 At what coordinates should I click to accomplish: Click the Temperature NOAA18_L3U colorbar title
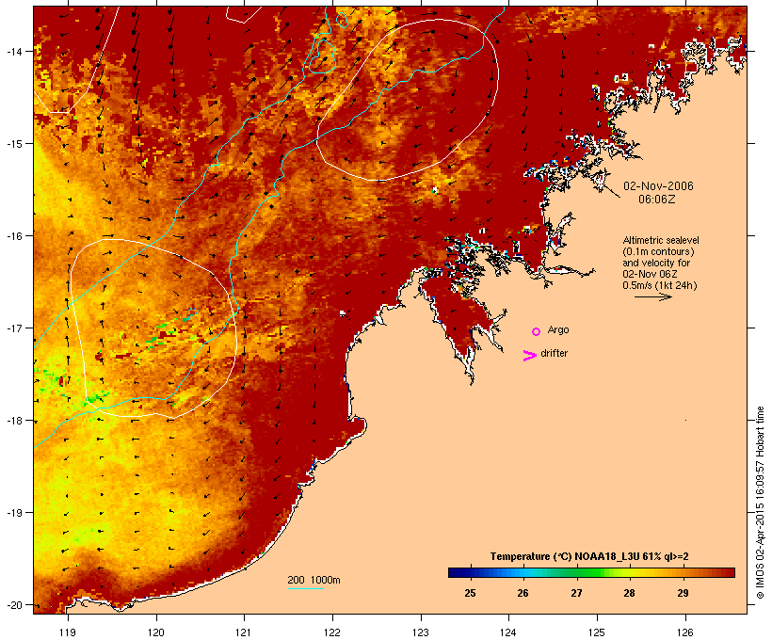(589, 556)
